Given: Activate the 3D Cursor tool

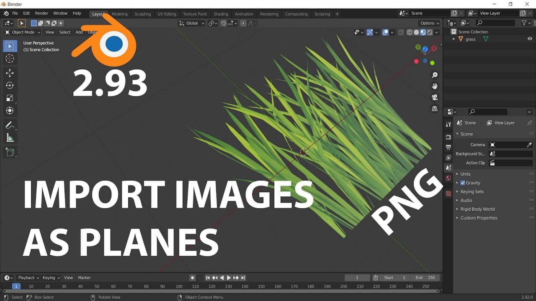Looking at the screenshot, I should click(10, 59).
